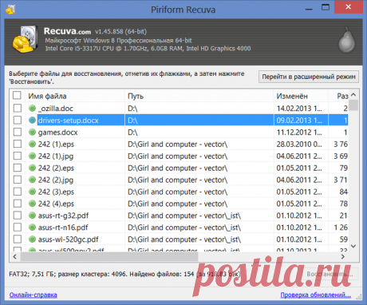Sort by the 'Раз' size column header
This screenshot has width=367, height=305.
point(338,96)
